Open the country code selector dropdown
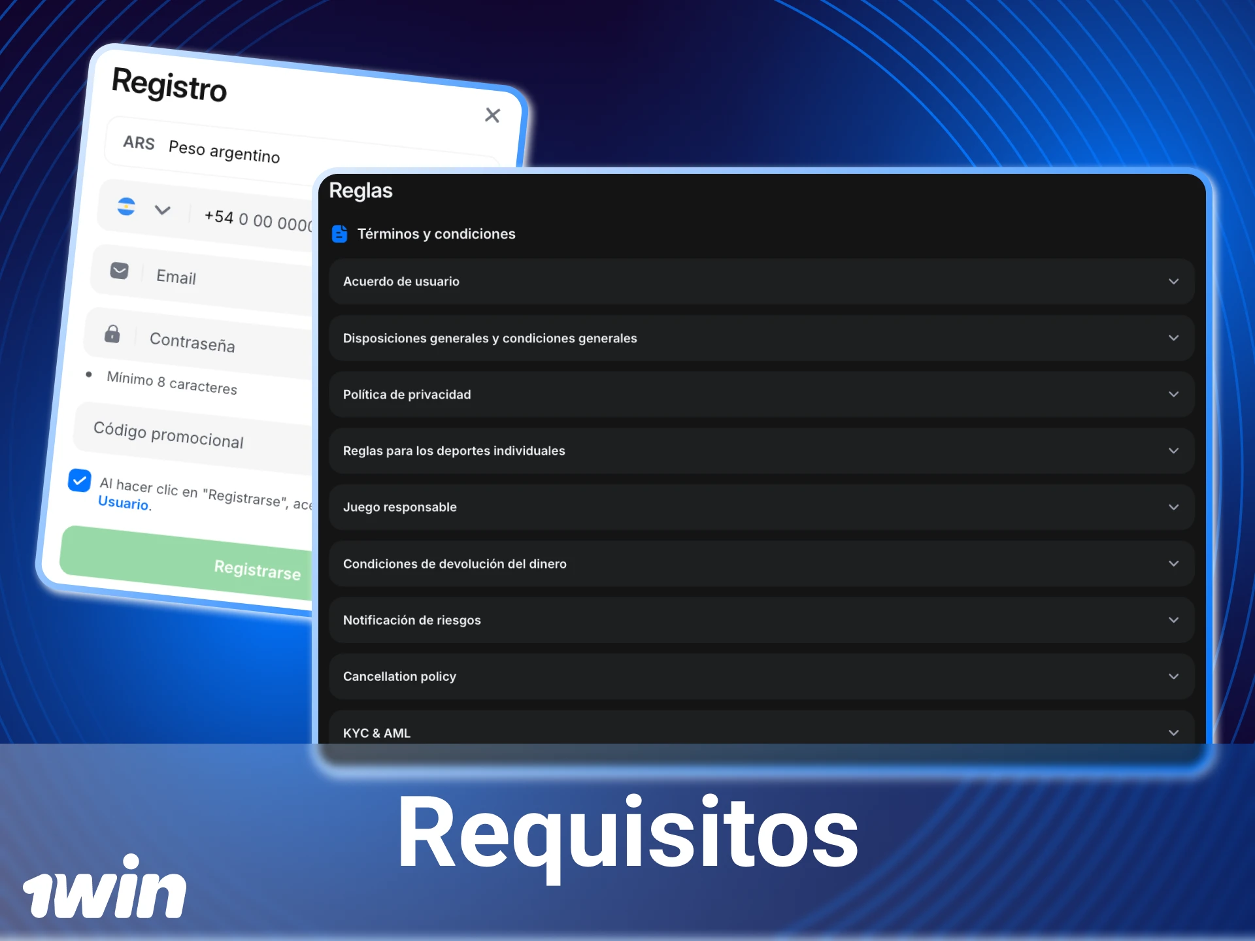Screen dimensions: 1255x941 tap(161, 210)
